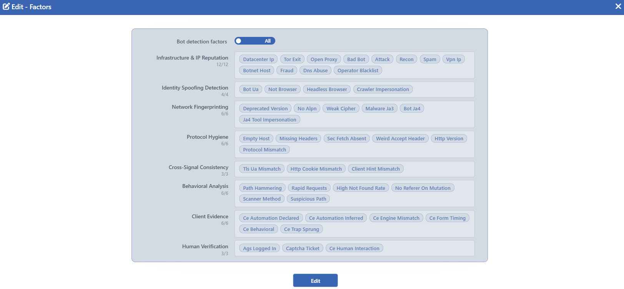Viewport: 624px width, 289px height.
Task: Select the Attack factor tag
Action: [382, 59]
